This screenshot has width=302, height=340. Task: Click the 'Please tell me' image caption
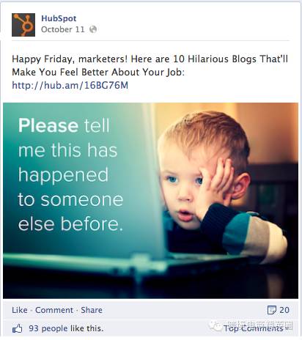71,174
